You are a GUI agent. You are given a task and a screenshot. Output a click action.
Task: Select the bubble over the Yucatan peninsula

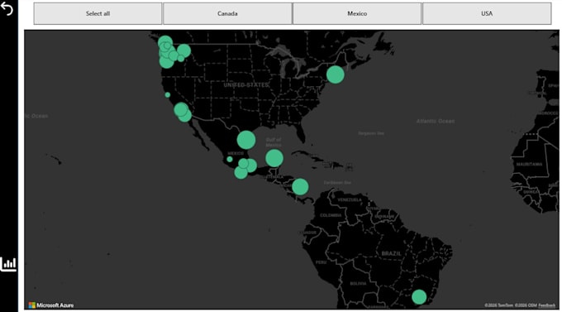click(x=274, y=158)
